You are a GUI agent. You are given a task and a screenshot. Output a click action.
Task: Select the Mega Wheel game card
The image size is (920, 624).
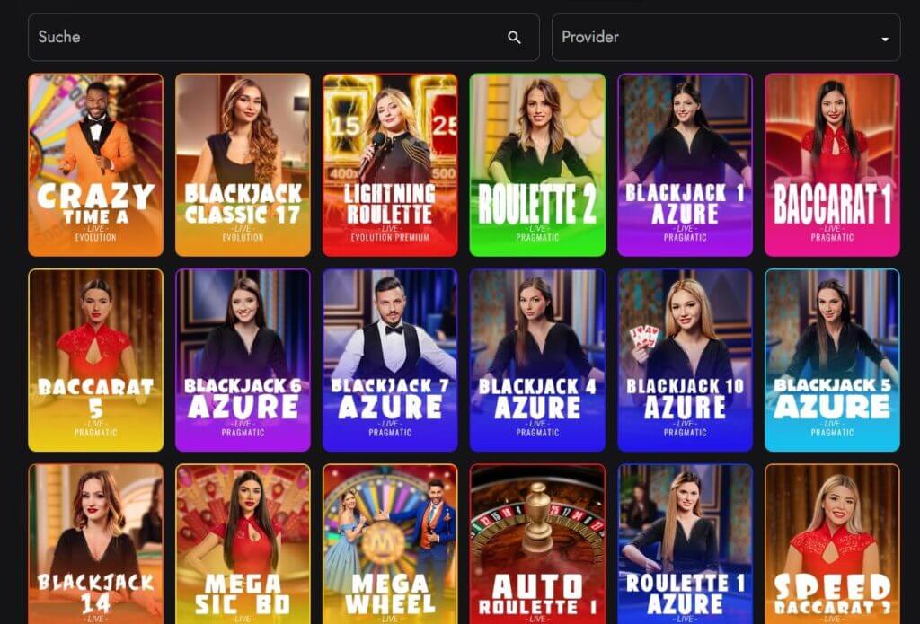[390, 544]
